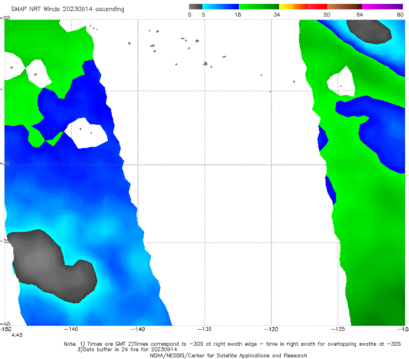Click the title 'SMAP NRT Winds 20230914 ascending'
The height and width of the screenshot is (359, 409).
(67, 9)
